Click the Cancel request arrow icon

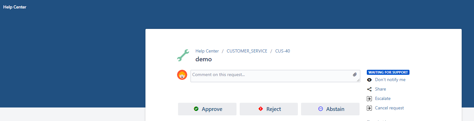click(369, 108)
